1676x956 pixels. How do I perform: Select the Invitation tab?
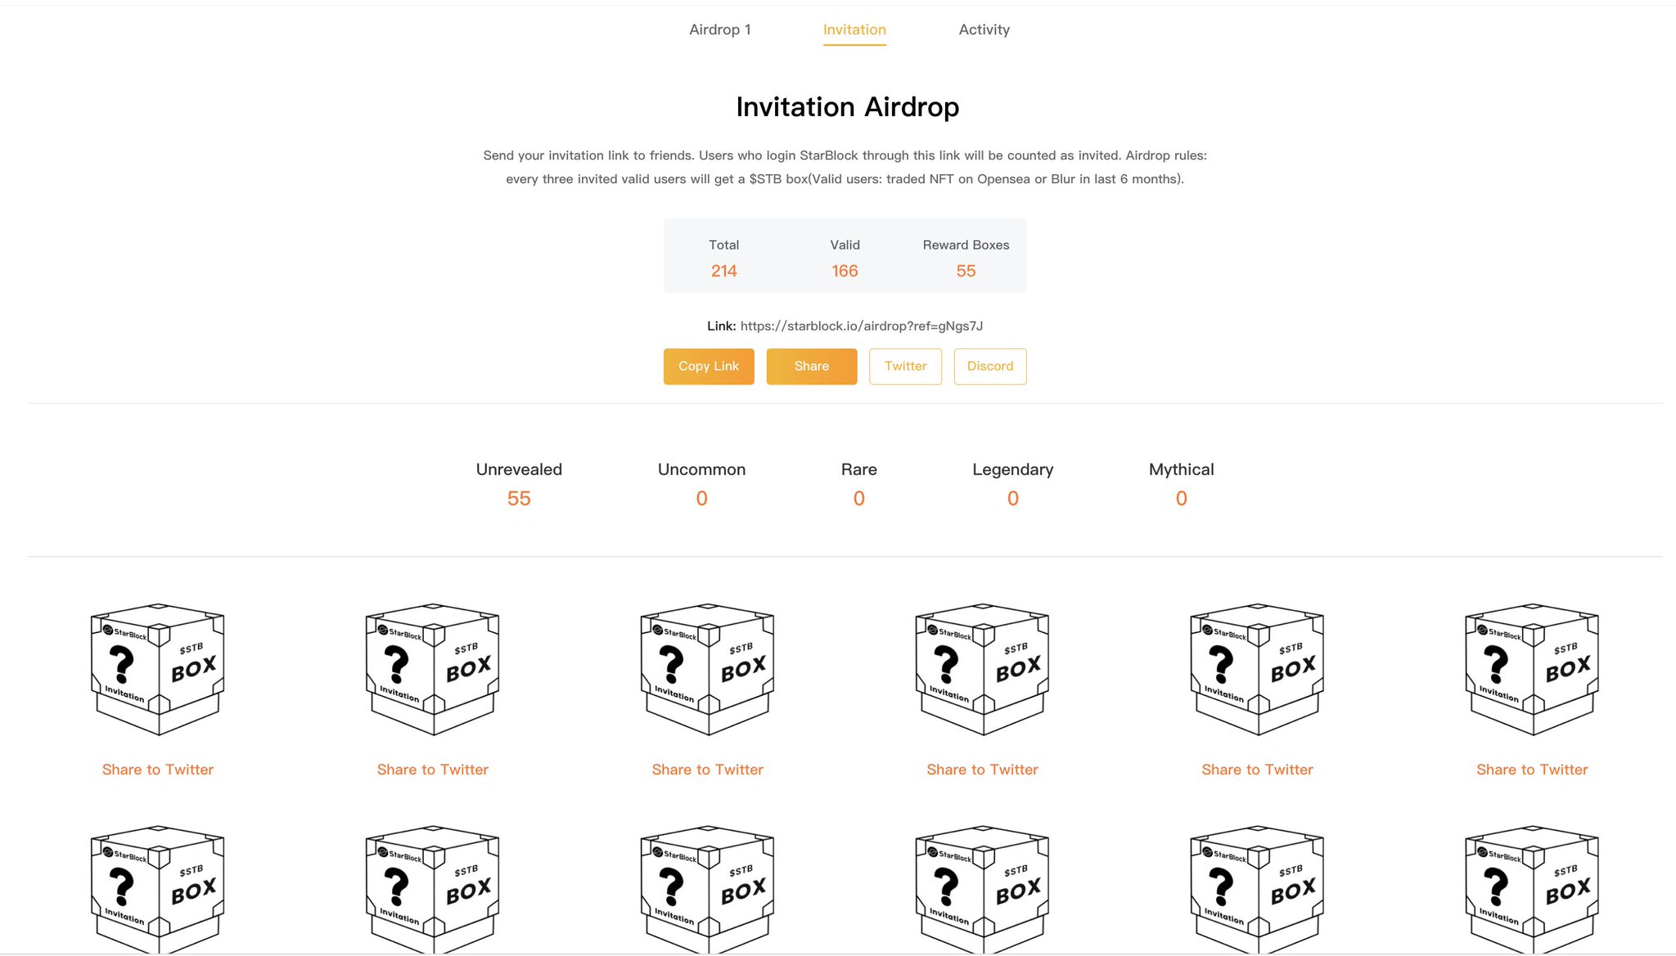pyautogui.click(x=854, y=29)
